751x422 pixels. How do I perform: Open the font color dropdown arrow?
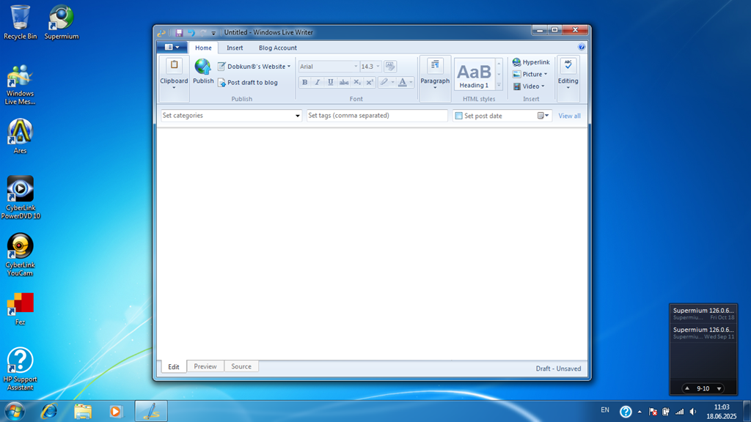click(411, 82)
